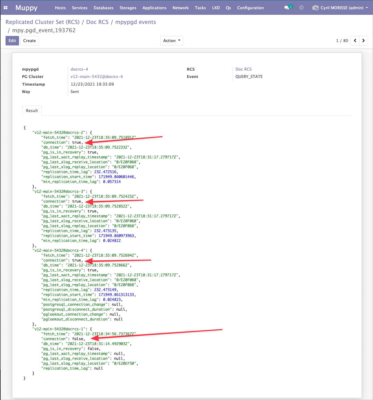Click the timestamp value 12/23/2021 19:35:09
Viewport: 373px width, 400px height.
[x=92, y=84]
